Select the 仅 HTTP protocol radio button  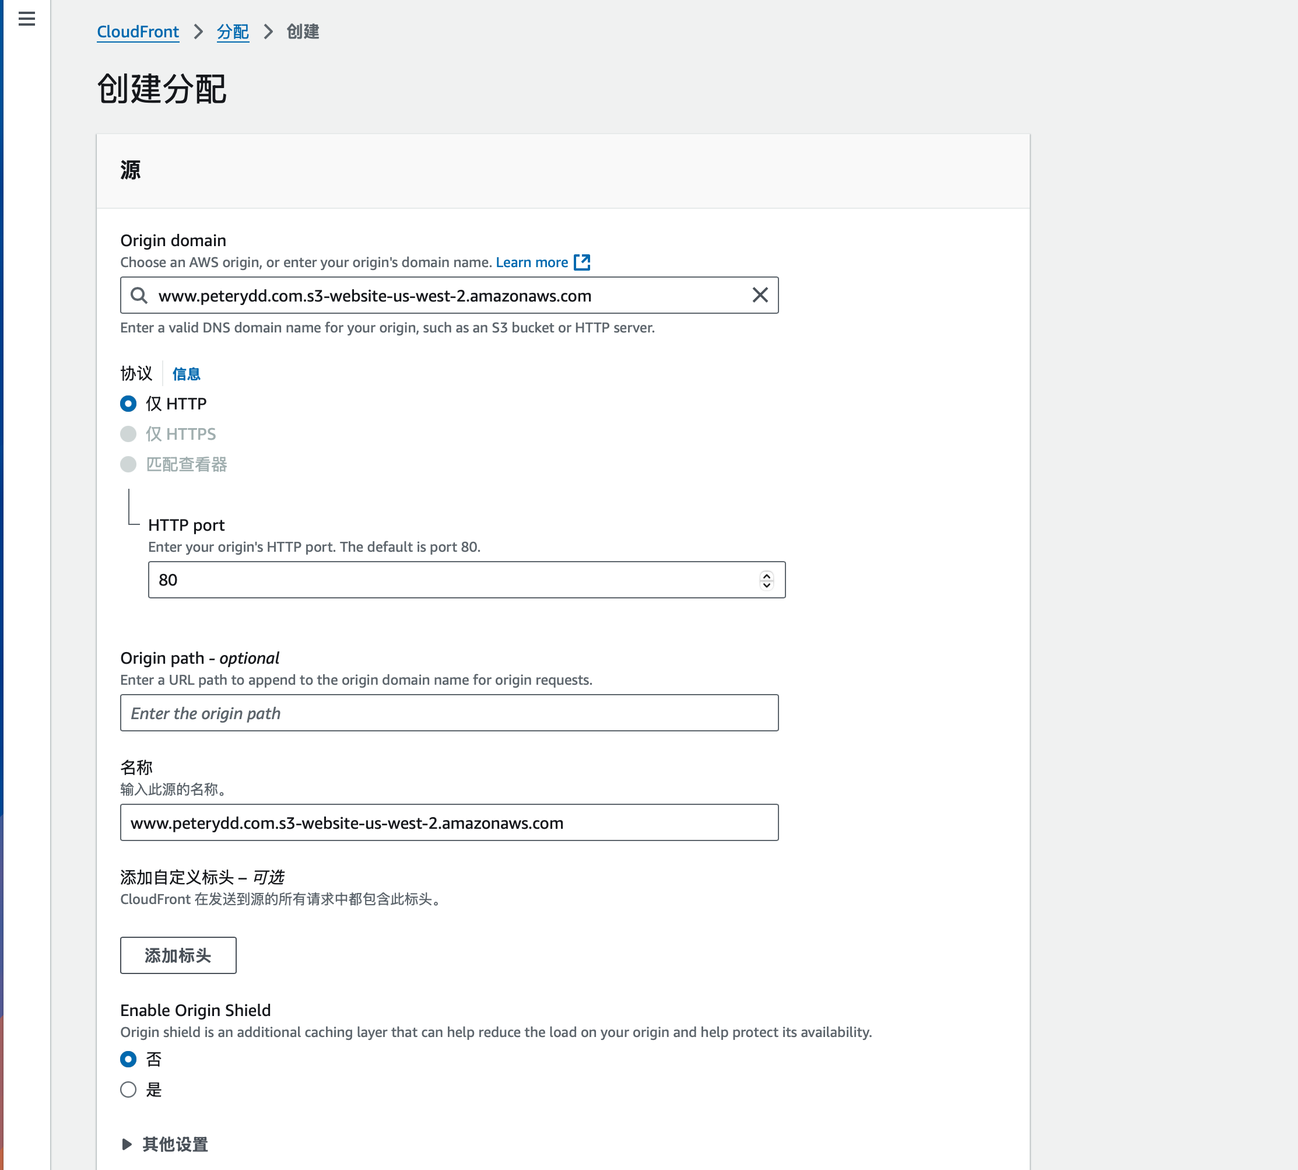pos(128,404)
